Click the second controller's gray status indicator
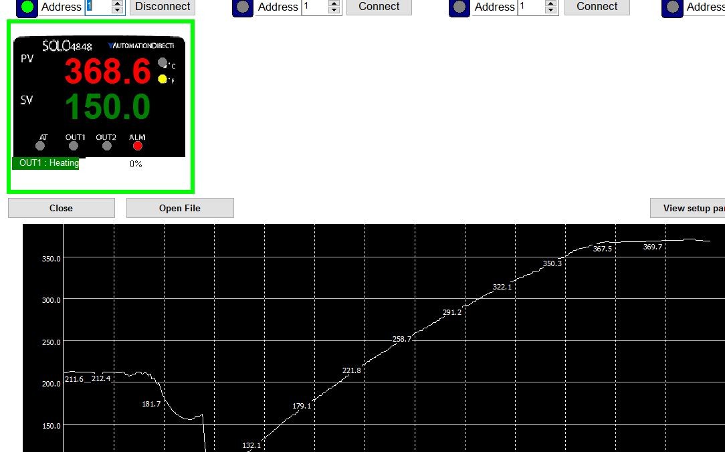 [x=243, y=7]
